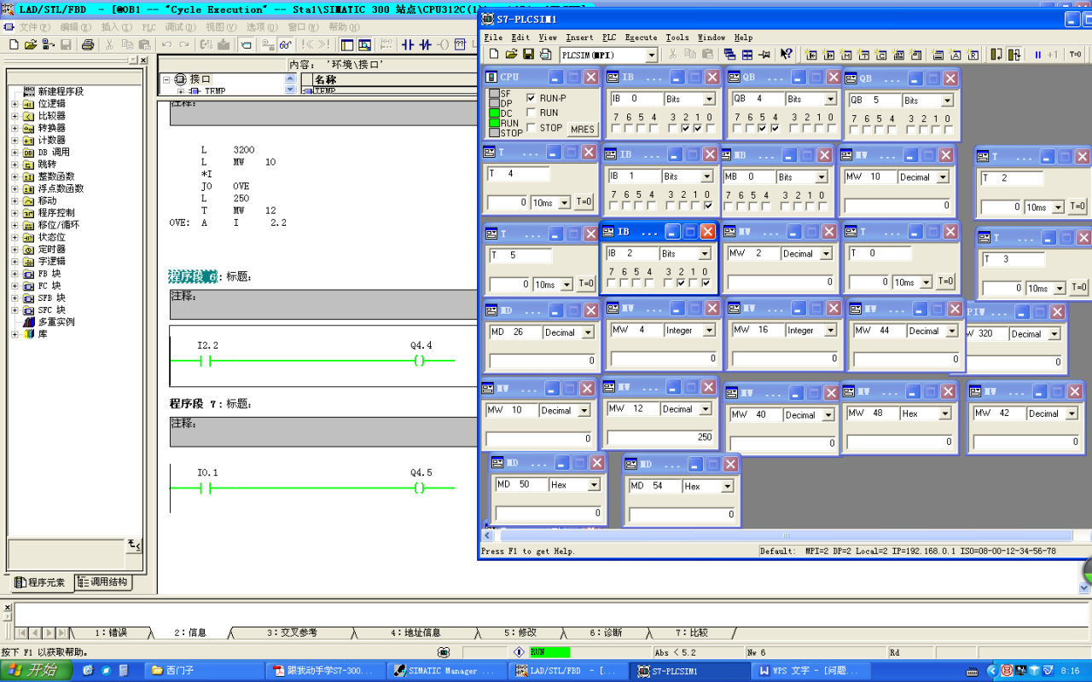This screenshot has width=1092, height=682.
Task: Open the PLCSIM(MPI) connection dropdown
Action: pyautogui.click(x=651, y=55)
